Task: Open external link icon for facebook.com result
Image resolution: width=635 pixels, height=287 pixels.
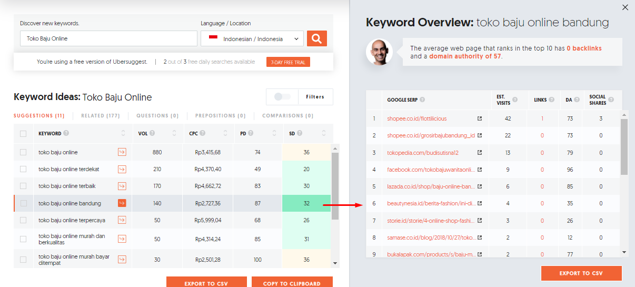Action: click(x=480, y=170)
